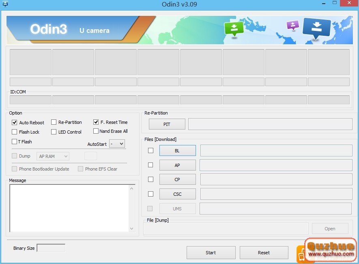Click the Start button to begin flashing
Screen dimensions: 359x264
(x=211, y=253)
